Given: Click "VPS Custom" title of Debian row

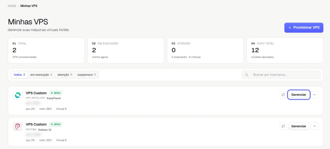Looking at the screenshot, I should [x=36, y=124].
